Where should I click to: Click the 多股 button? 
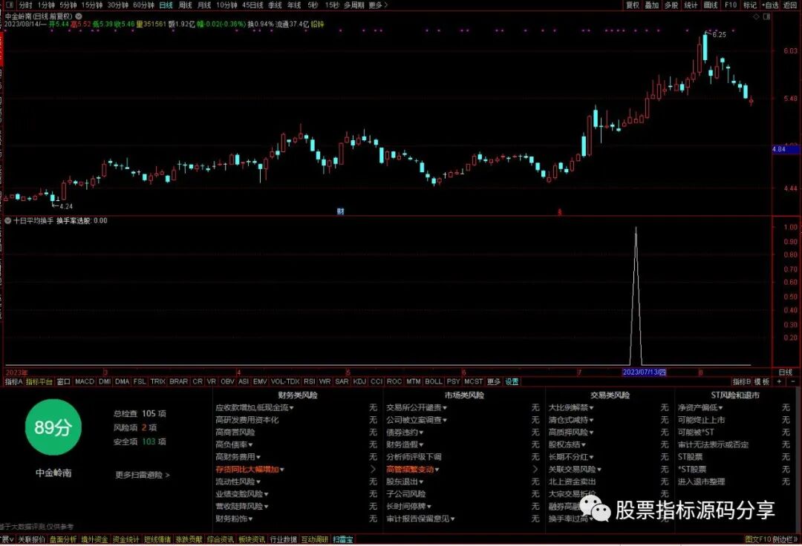pos(671,5)
